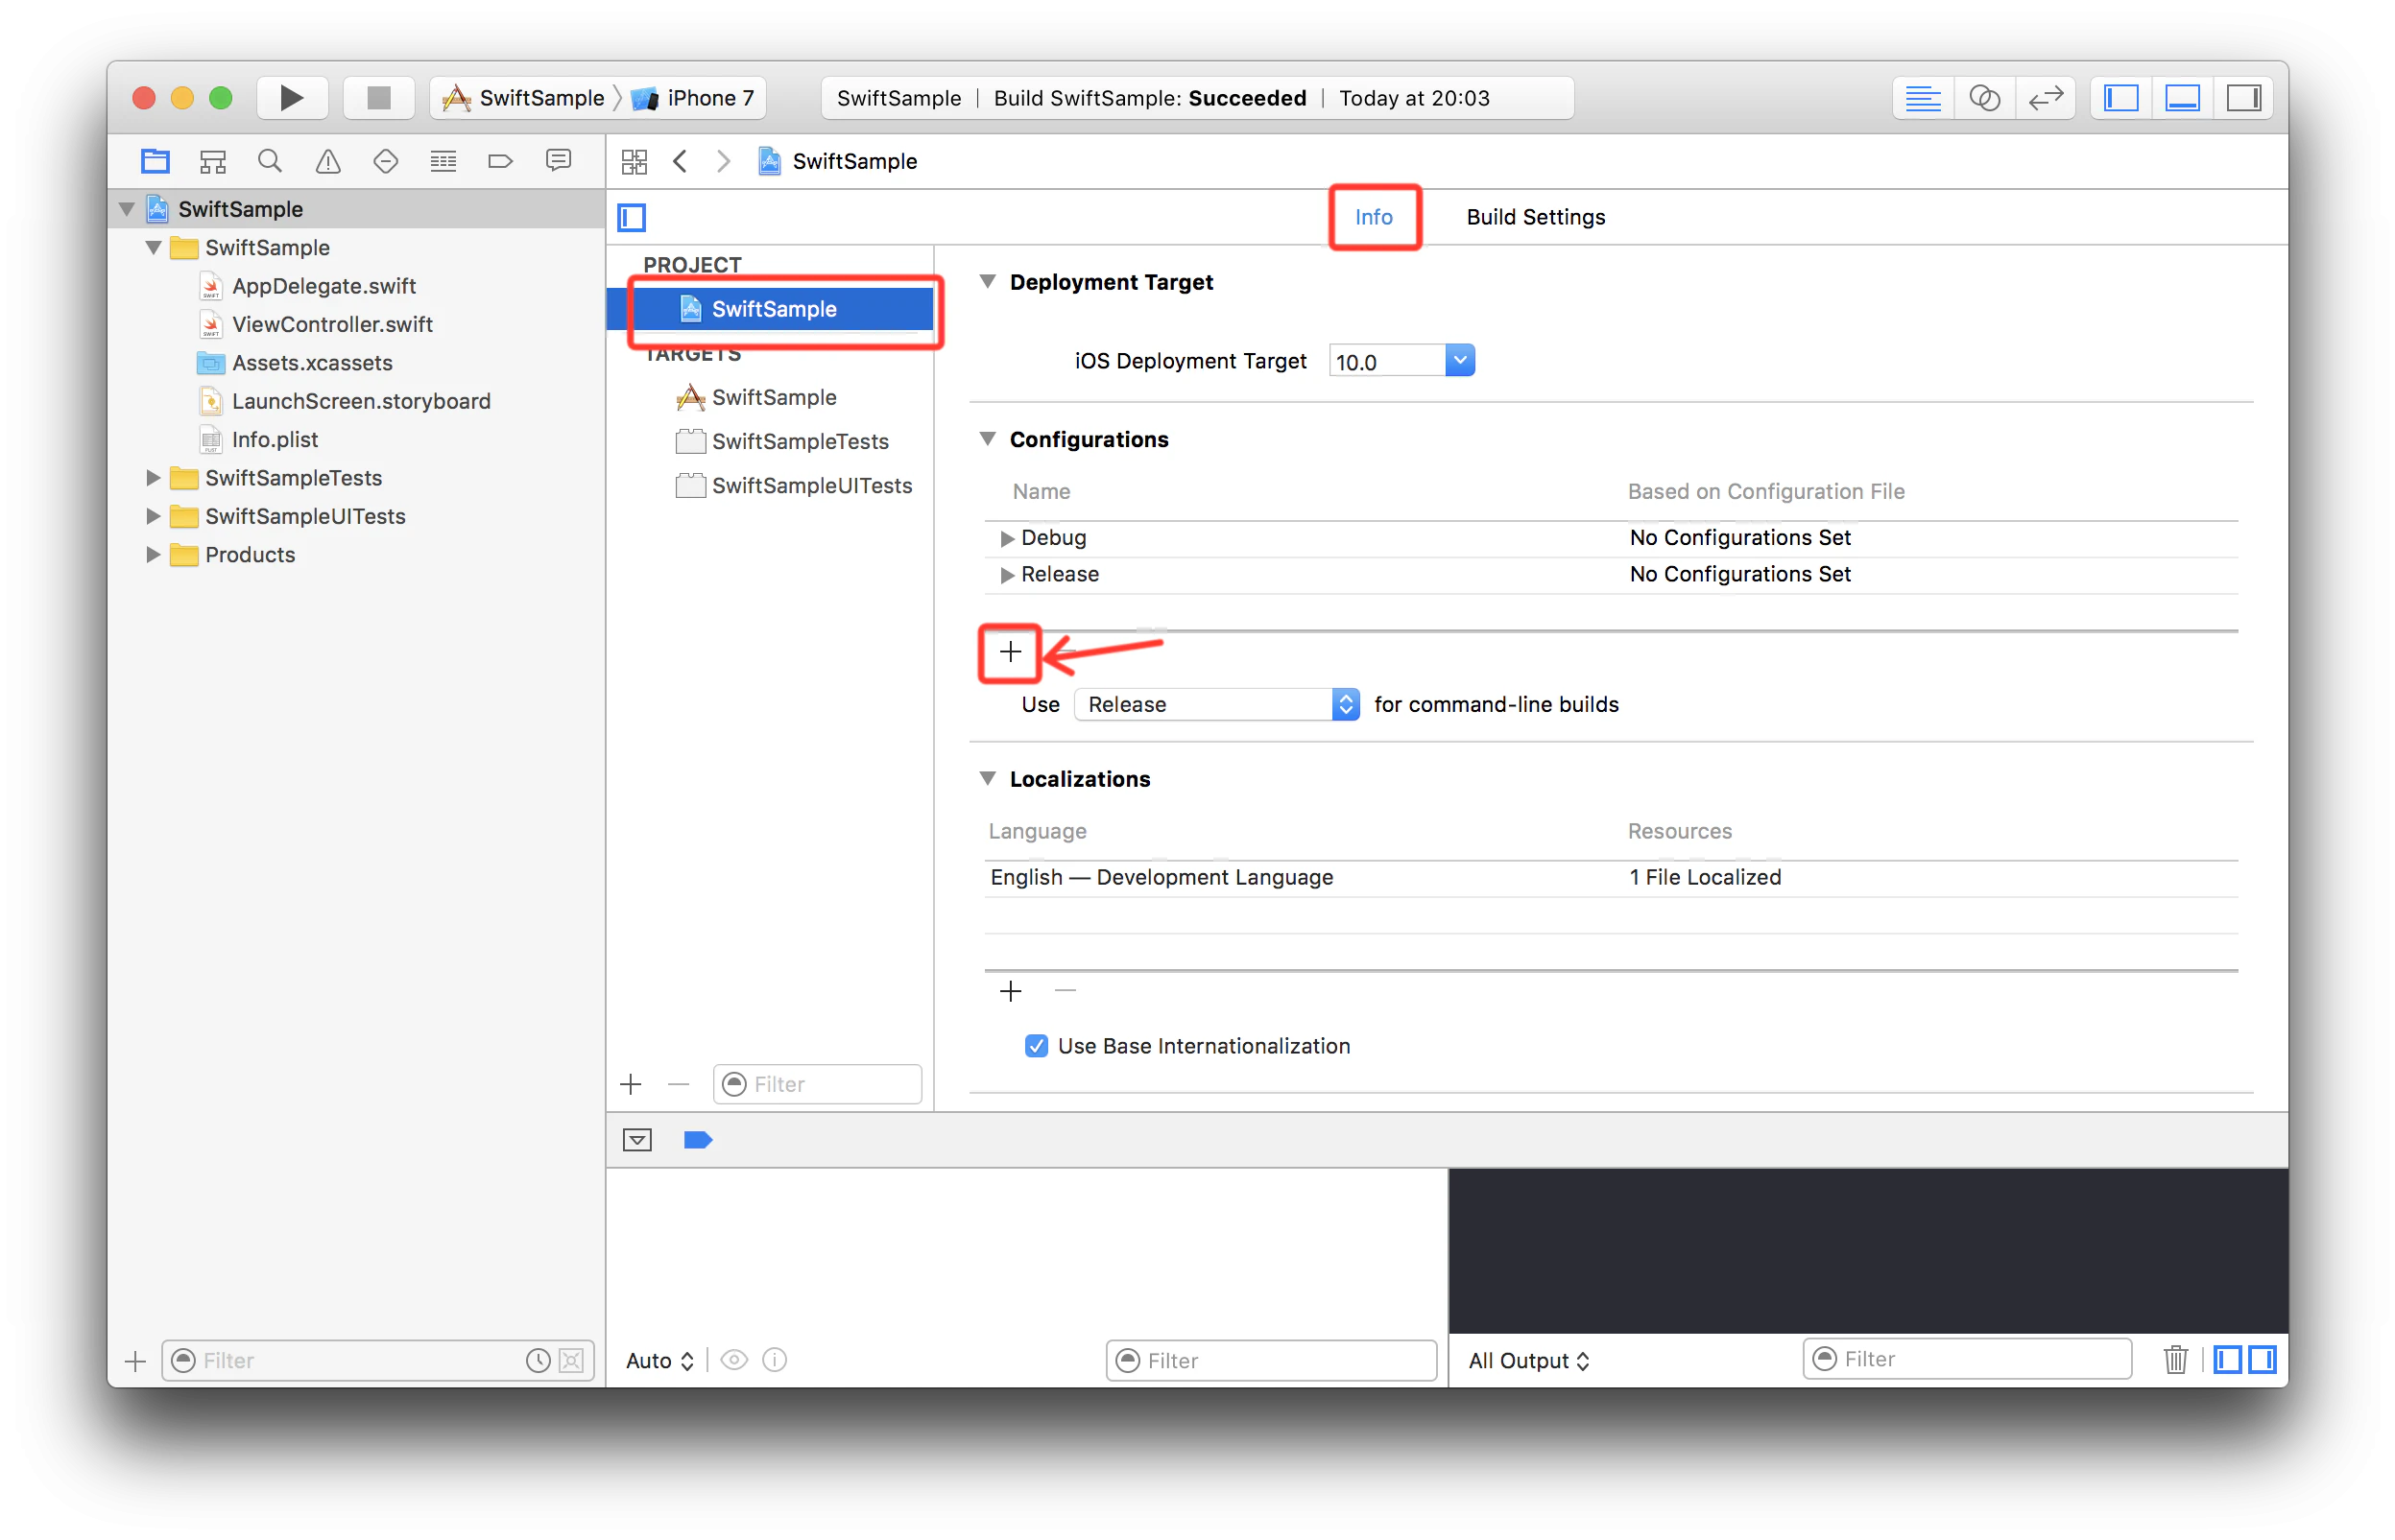The height and width of the screenshot is (1540, 2395).
Task: Open the All Output popup
Action: coord(1528,1361)
